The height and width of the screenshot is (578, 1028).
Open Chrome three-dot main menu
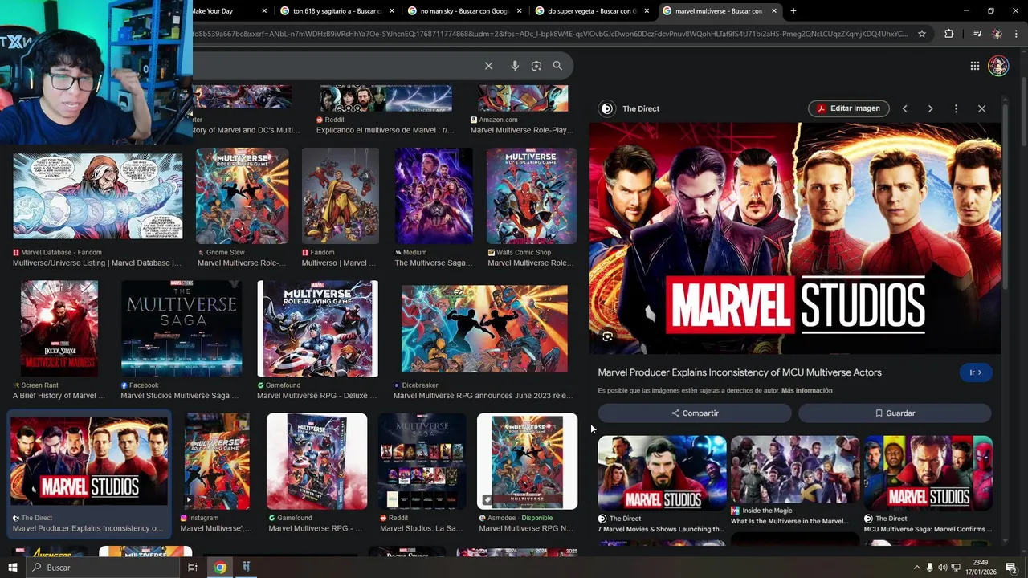tap(1017, 34)
